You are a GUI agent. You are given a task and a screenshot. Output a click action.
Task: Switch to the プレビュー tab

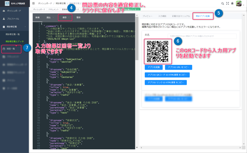147,16
